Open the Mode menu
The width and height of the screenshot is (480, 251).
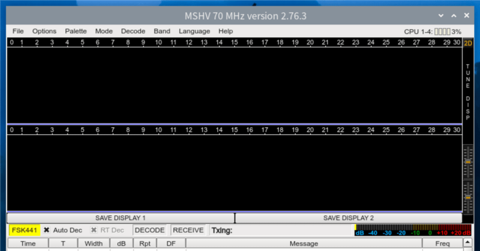104,31
